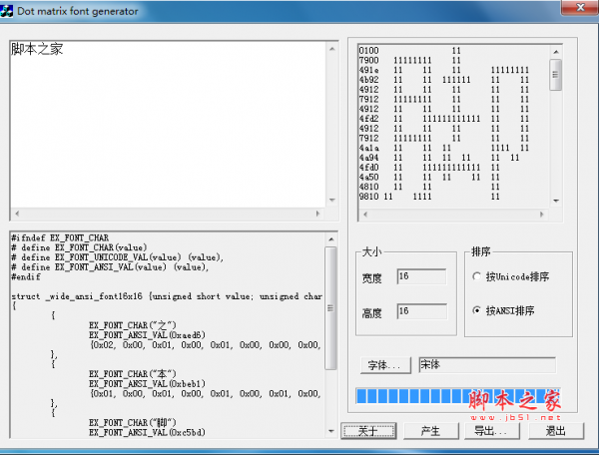The image size is (599, 455).
Task: Click the 字体... font chooser button
Action: [385, 365]
